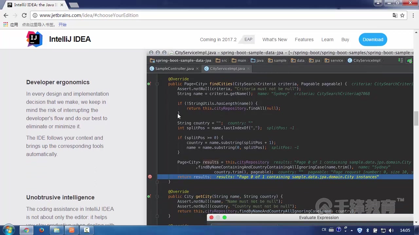Click the breakpoint icon on the return results line

click(150, 177)
